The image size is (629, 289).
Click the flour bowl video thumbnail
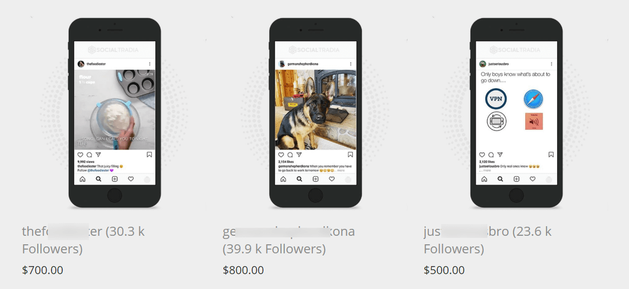pos(114,110)
